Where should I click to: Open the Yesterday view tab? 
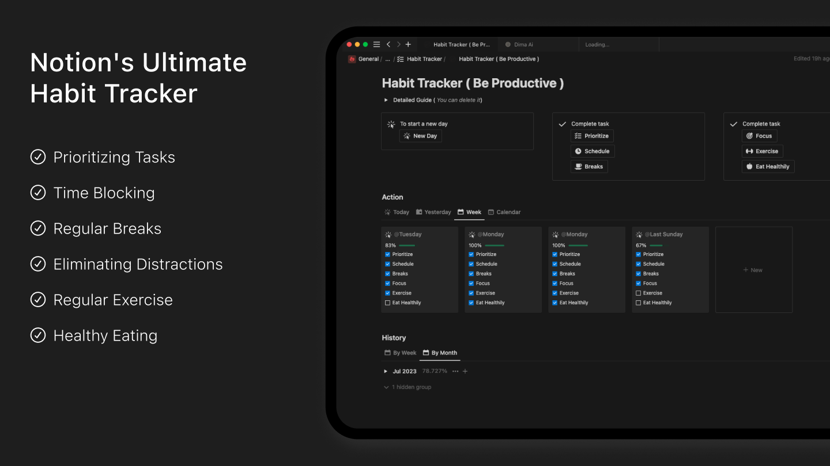(433, 212)
